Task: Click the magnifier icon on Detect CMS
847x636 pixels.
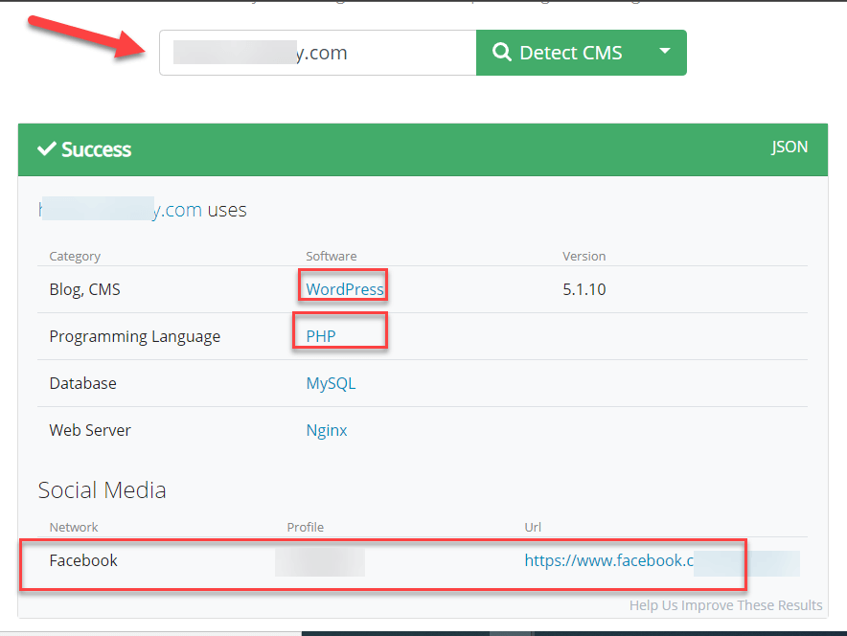Action: 501,52
